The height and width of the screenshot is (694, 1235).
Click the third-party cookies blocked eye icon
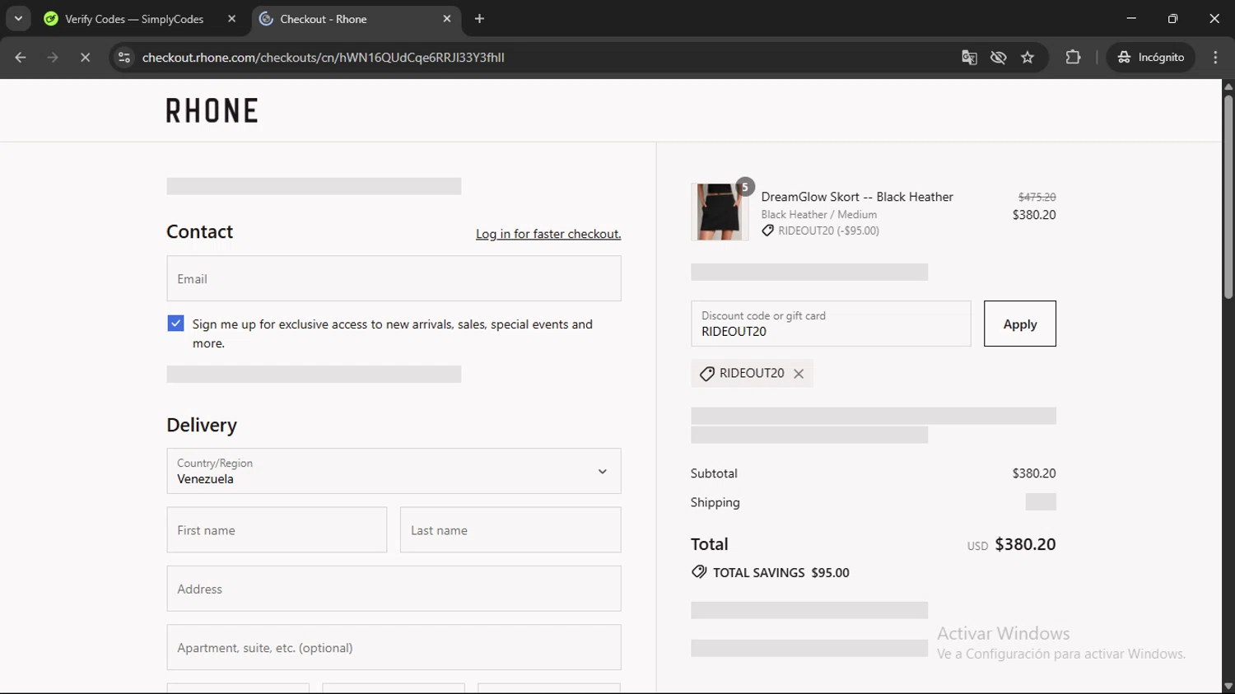coord(998,58)
